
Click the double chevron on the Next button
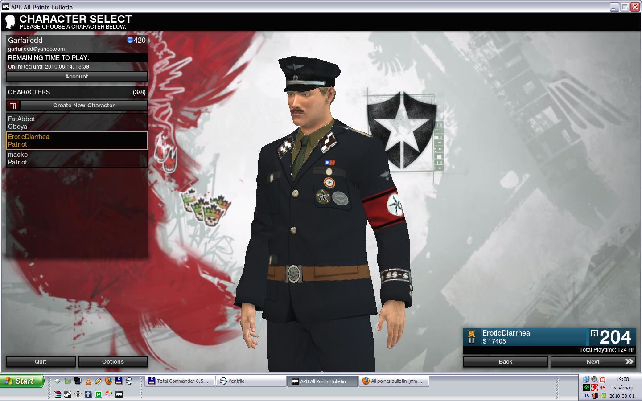pos(629,362)
